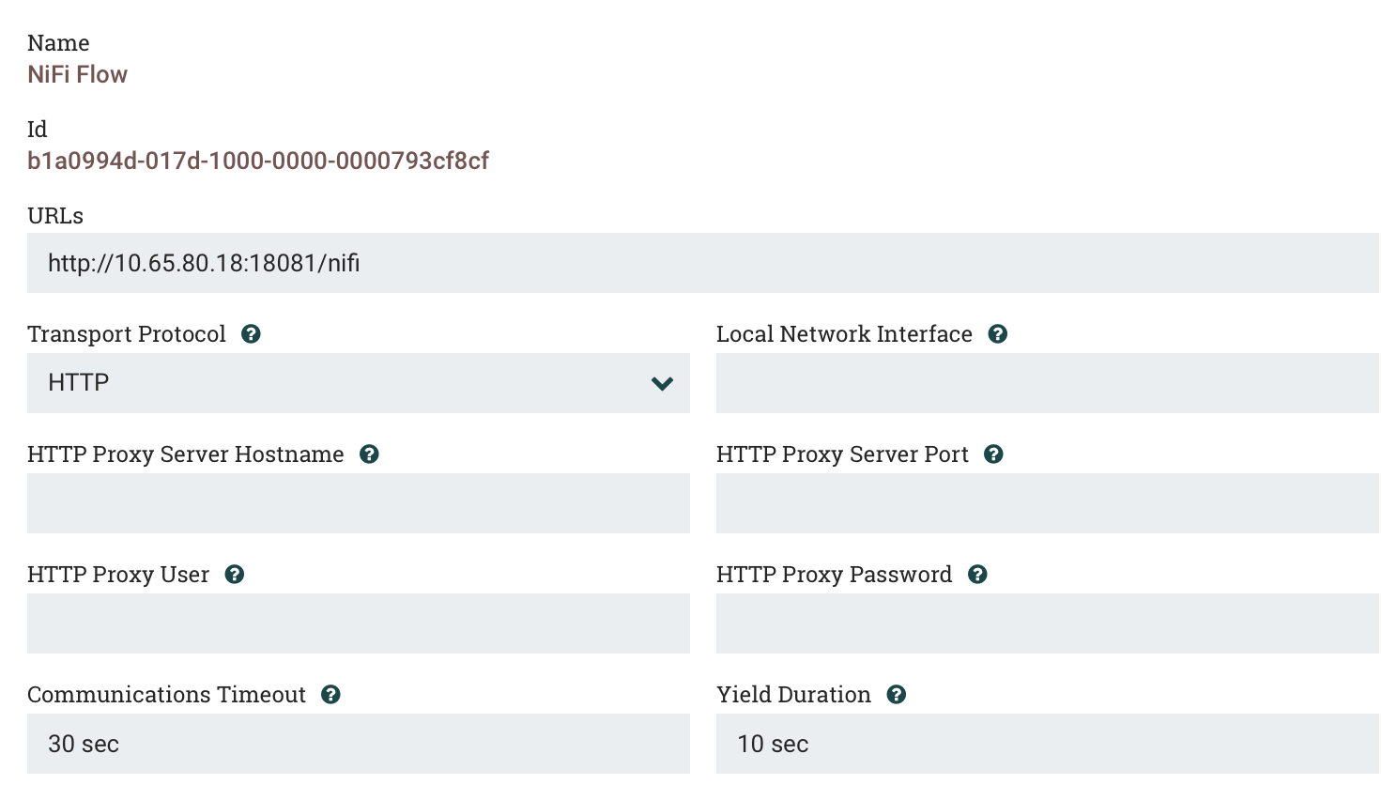Click the name value NiFi Flow

click(x=77, y=75)
